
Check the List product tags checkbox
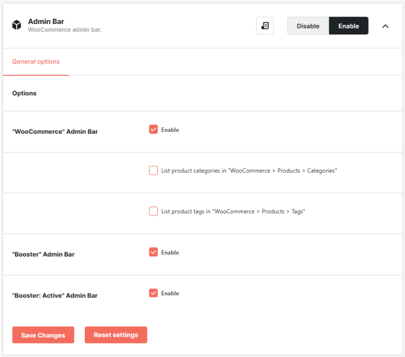(153, 211)
